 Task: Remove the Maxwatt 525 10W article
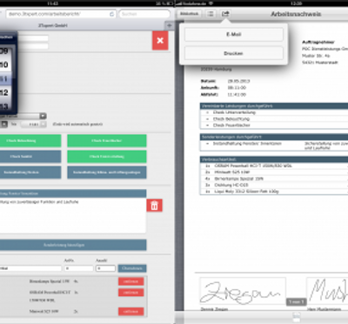point(130,311)
